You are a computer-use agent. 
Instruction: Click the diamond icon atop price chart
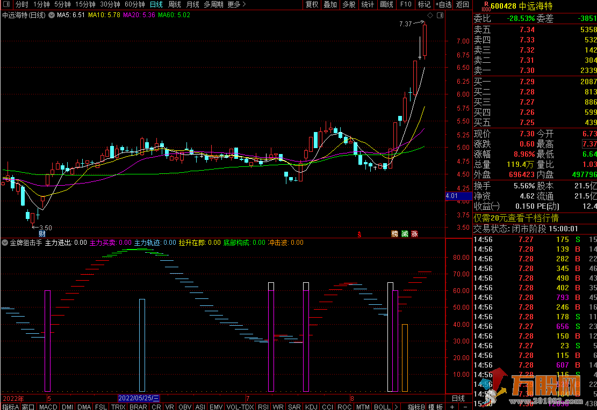[430, 15]
